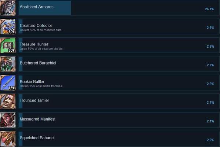This screenshot has height=147, width=220.
Task: Click the Massacred Manifest title
Action: [x=37, y=119]
